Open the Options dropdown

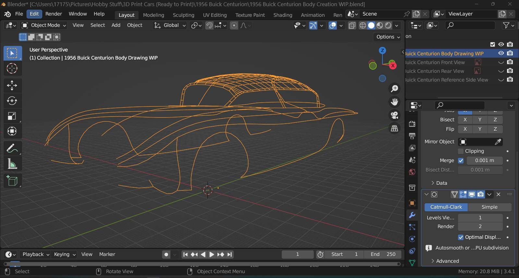click(x=388, y=37)
